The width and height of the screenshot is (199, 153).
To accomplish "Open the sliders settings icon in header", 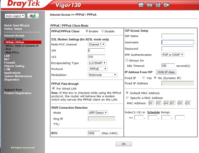I will pyautogui.click(x=149, y=5).
